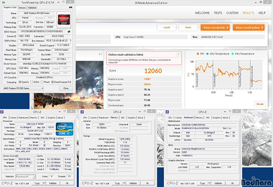Click the GPU-Z screenshot camera icon
Screen dimensions: 273x187
(71, 7)
